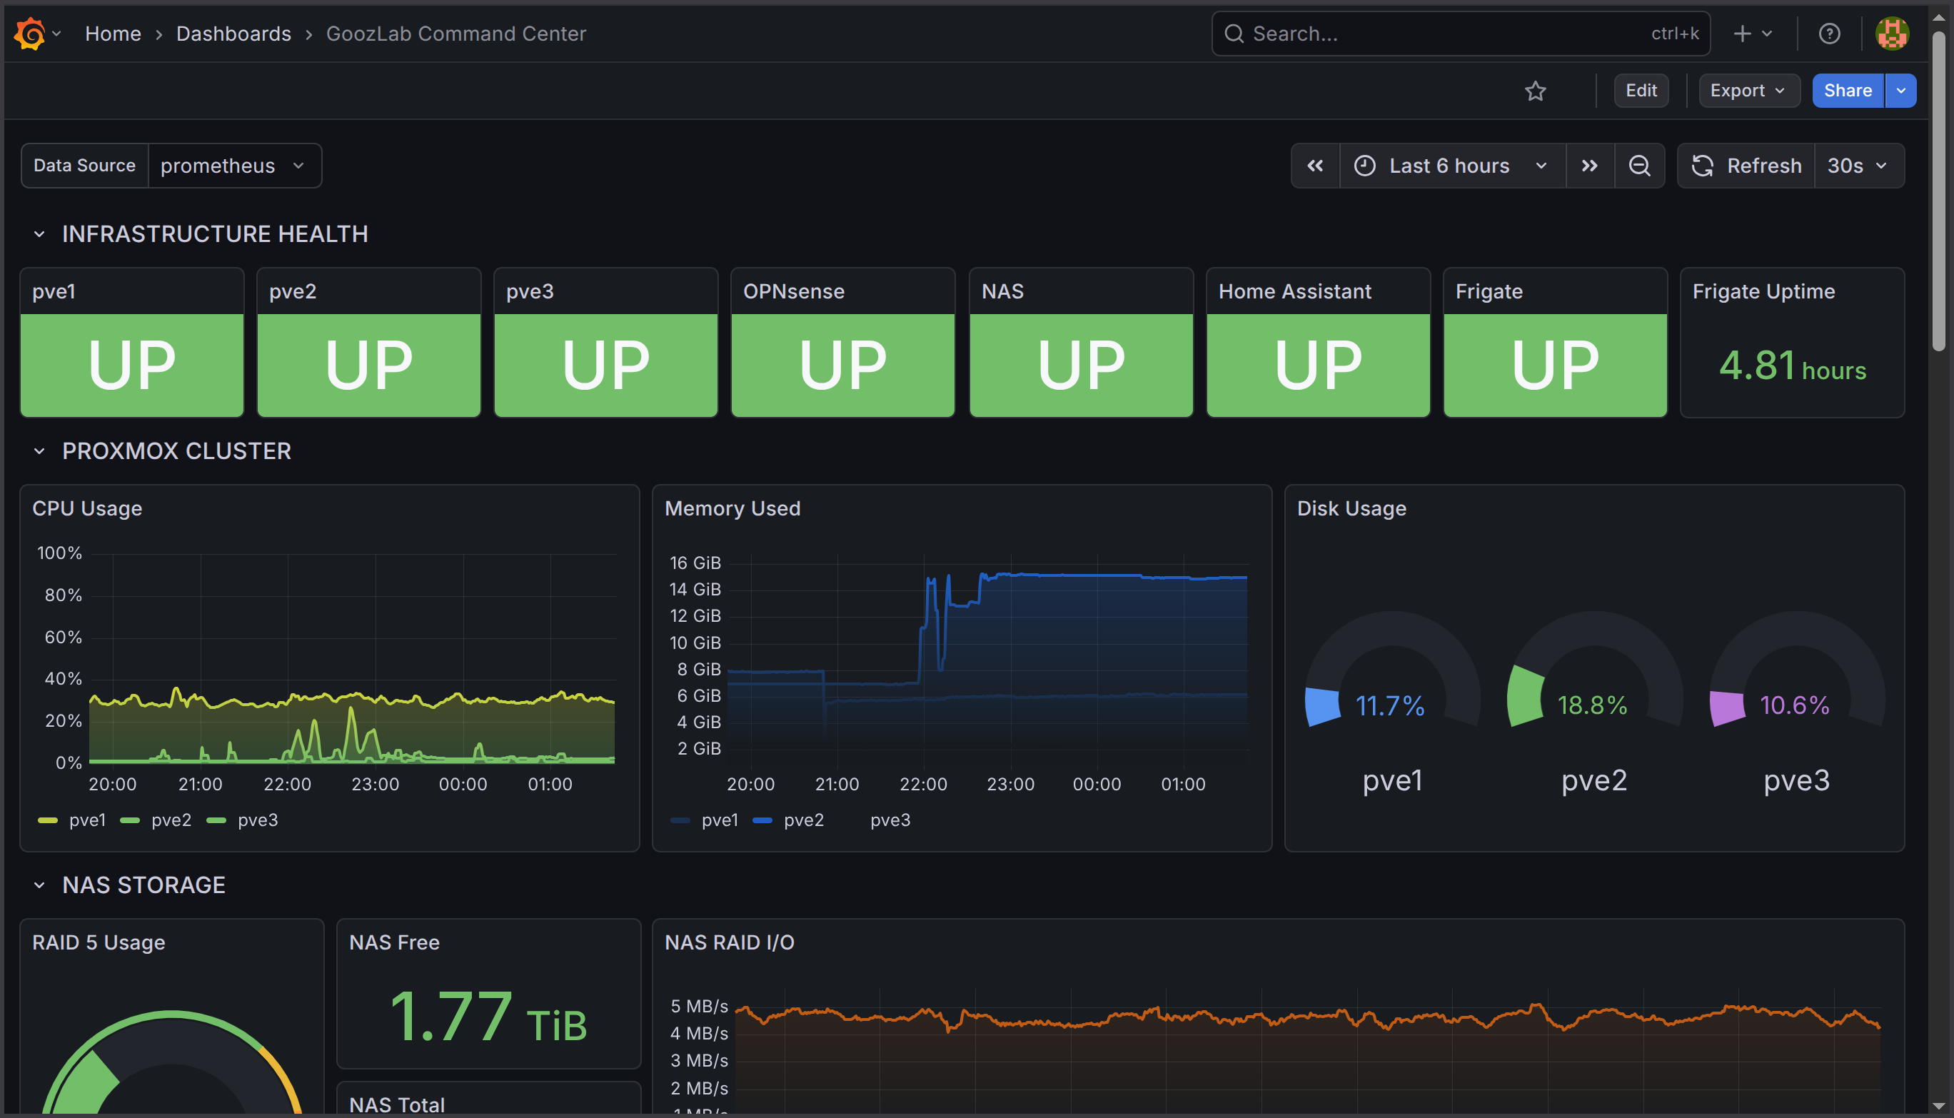
Task: Share the dashboard
Action: [x=1848, y=91]
